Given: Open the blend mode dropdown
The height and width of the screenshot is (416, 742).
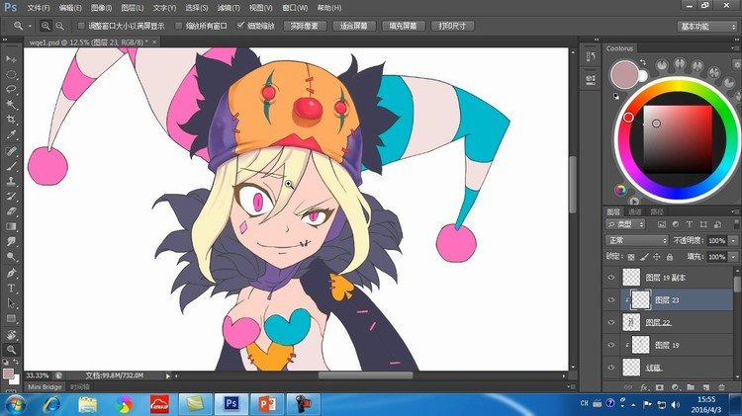Looking at the screenshot, I should coord(636,241).
